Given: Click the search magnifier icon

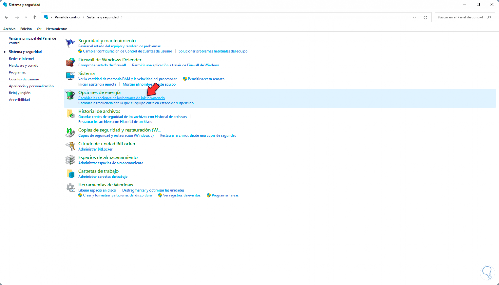Looking at the screenshot, I should point(489,17).
